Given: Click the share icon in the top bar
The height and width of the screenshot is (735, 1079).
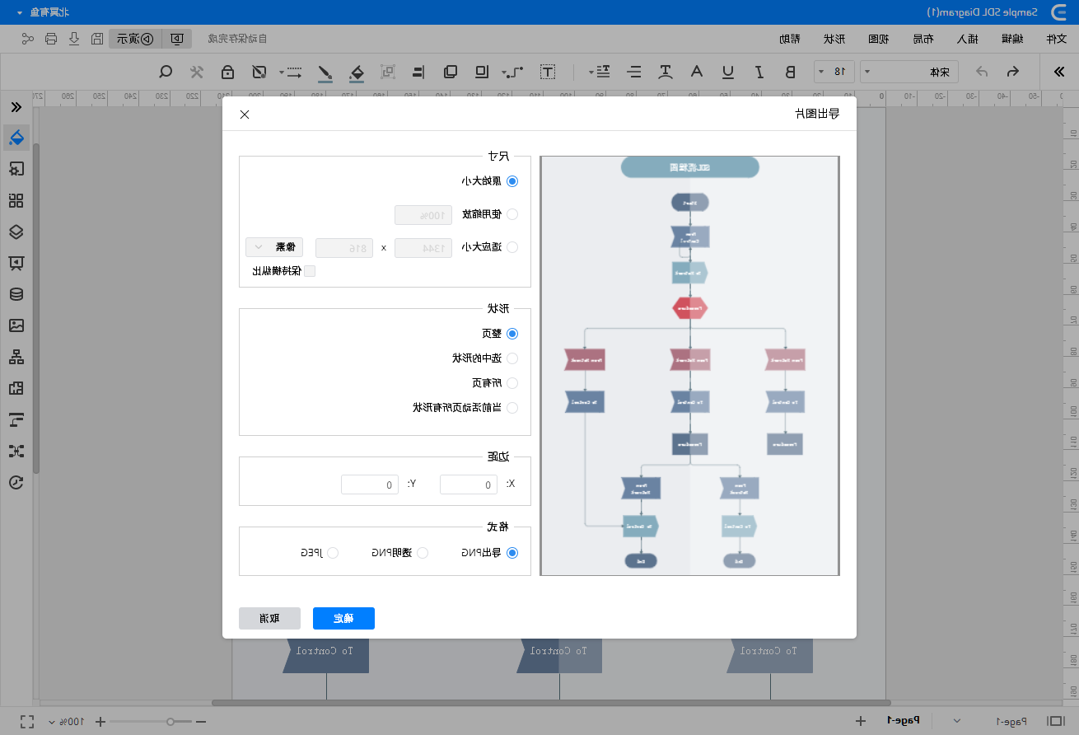Looking at the screenshot, I should [28, 38].
